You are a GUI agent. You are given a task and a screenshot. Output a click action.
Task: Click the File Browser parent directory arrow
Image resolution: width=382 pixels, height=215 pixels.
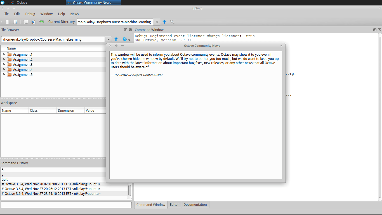tap(116, 39)
